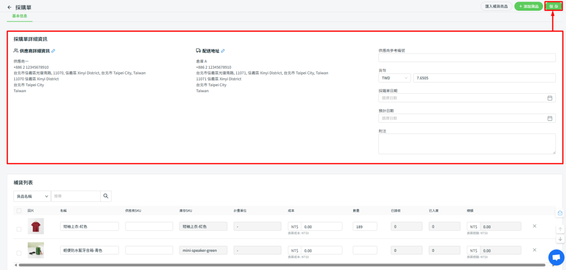Open the TWD currency dropdown

click(x=394, y=78)
